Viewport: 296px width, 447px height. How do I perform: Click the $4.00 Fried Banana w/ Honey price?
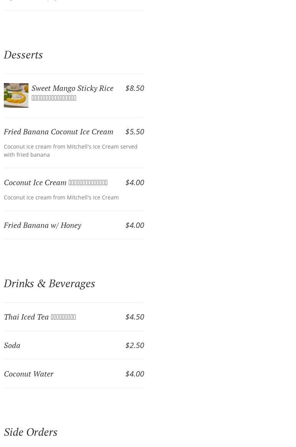(x=135, y=225)
